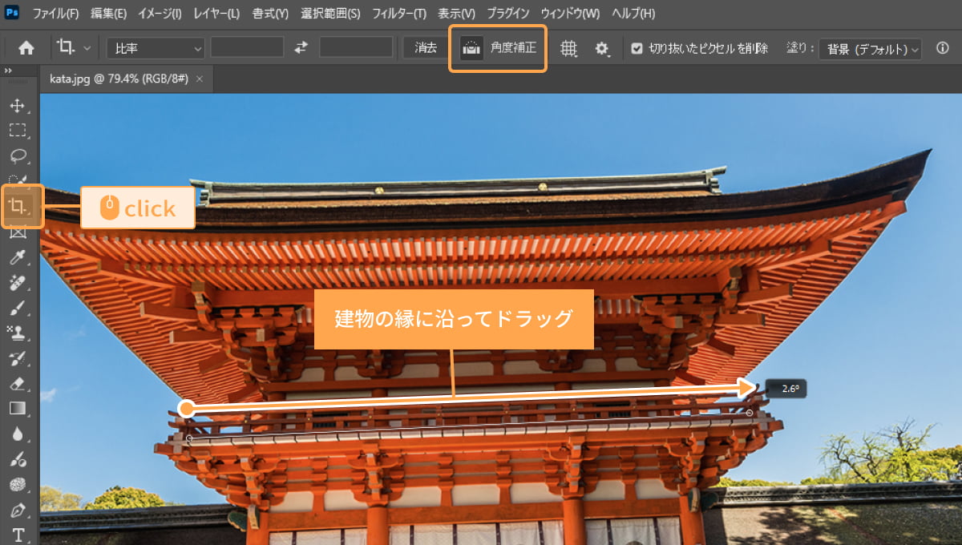Screen dimensions: 962x545
Task: Click the 消去 clear button
Action: coord(424,48)
